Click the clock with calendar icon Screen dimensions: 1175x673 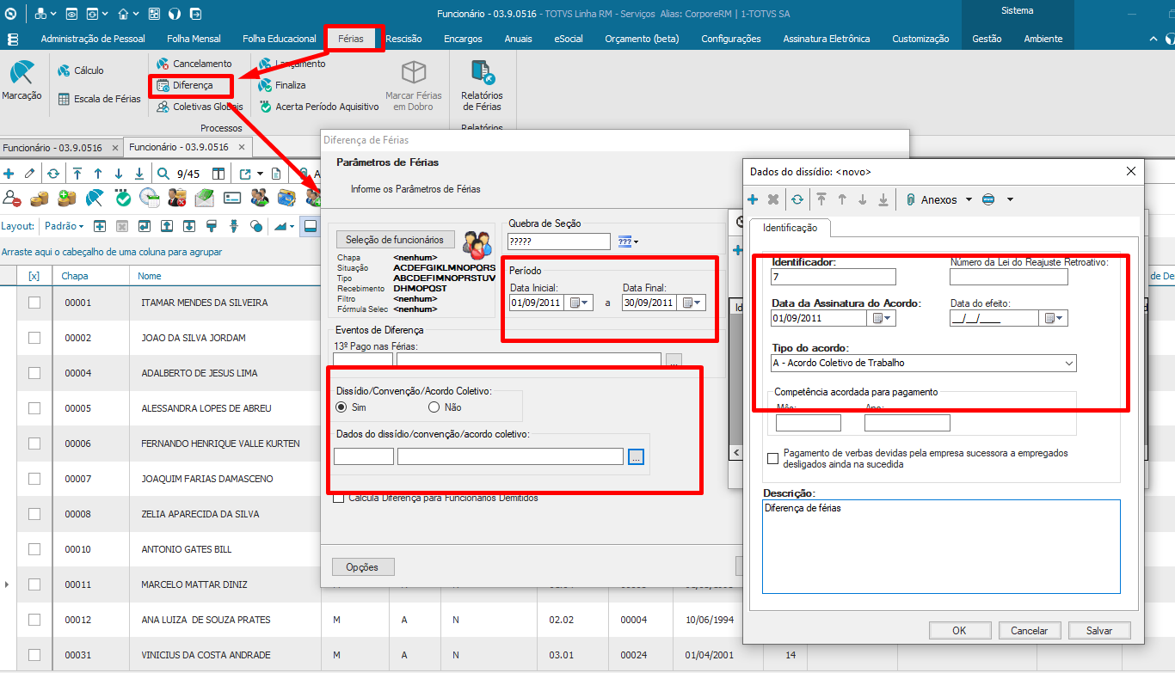150,199
